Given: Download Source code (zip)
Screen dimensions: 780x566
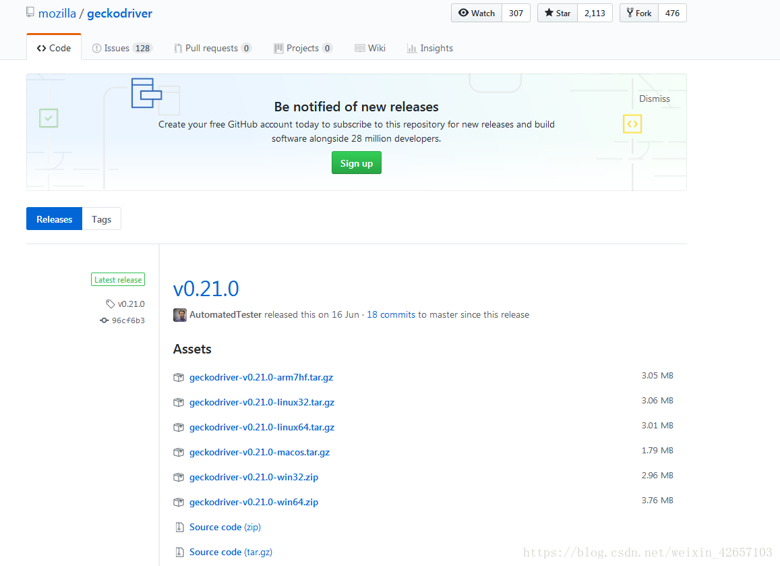Looking at the screenshot, I should [x=225, y=527].
